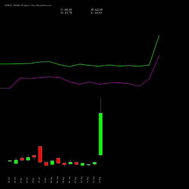Click the '04 Aug' date label

pyautogui.click(x=57, y=180)
